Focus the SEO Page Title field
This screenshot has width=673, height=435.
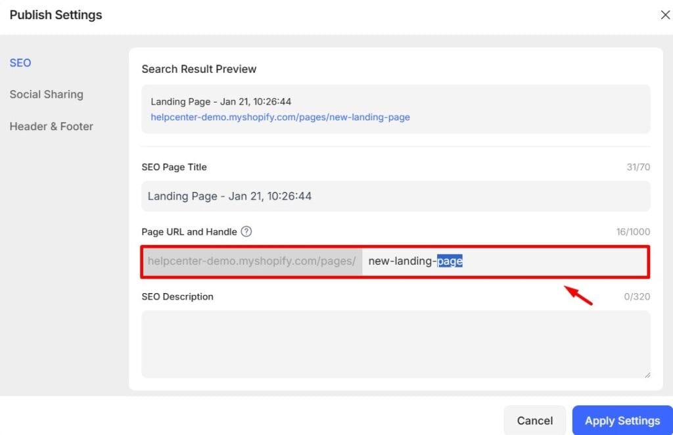click(396, 196)
